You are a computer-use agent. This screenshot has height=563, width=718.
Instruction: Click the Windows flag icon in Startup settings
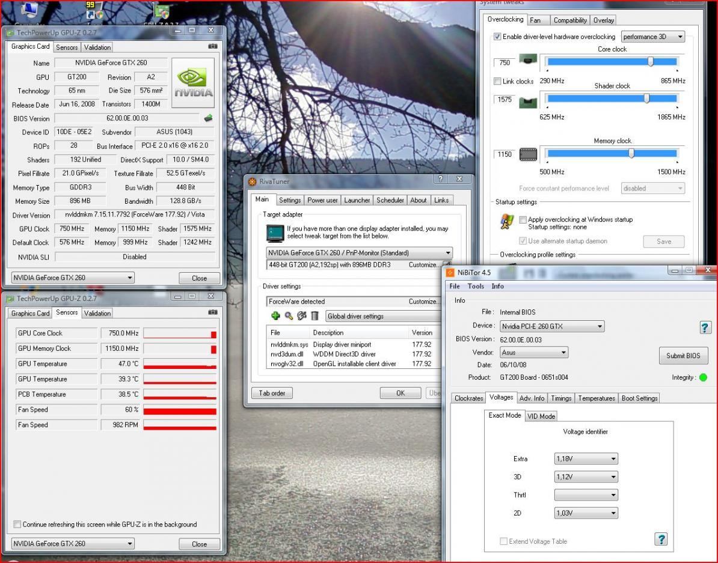pos(507,222)
